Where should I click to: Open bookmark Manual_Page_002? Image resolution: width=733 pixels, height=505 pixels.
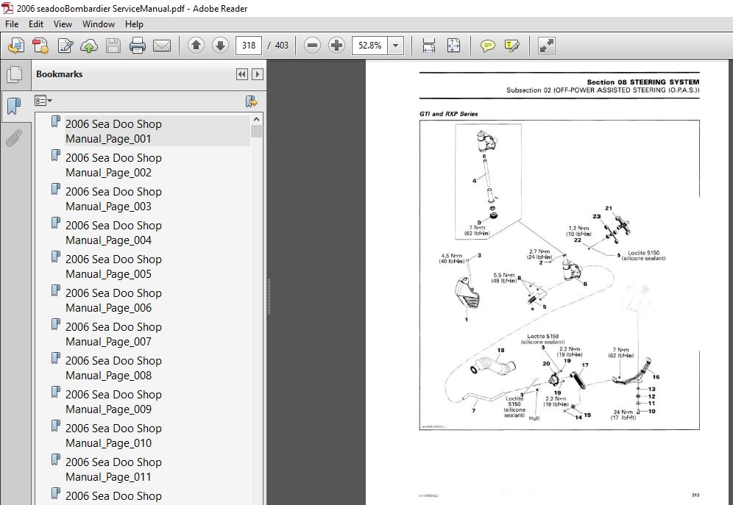tap(113, 165)
